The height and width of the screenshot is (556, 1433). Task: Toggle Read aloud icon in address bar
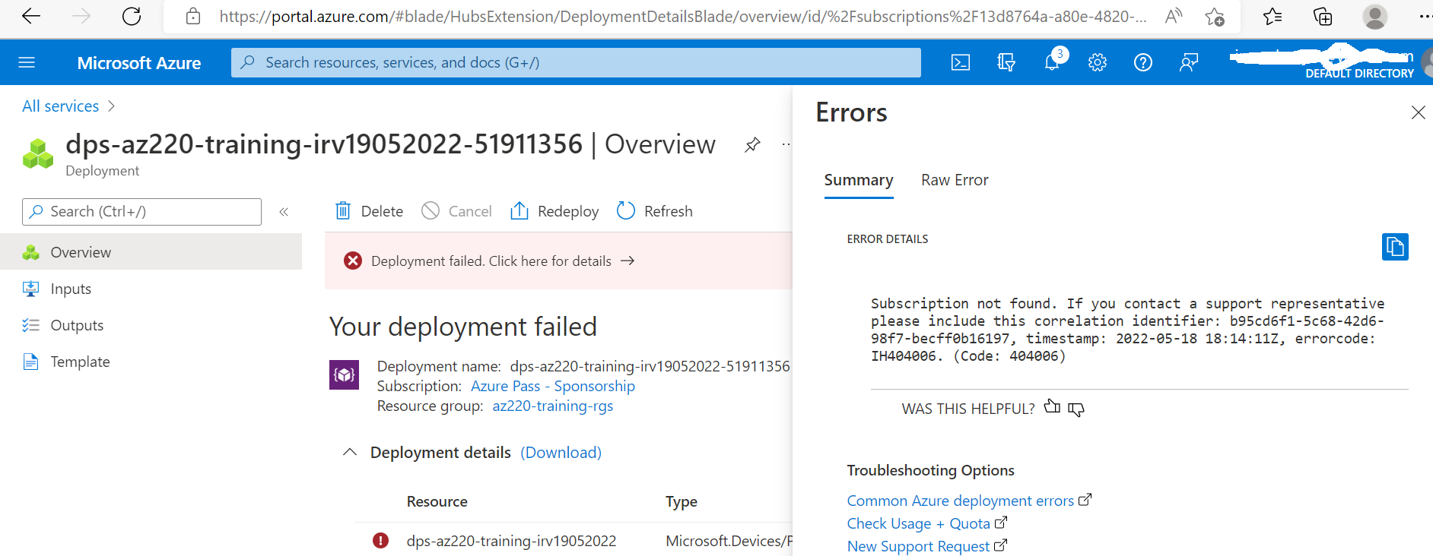pyautogui.click(x=1174, y=16)
